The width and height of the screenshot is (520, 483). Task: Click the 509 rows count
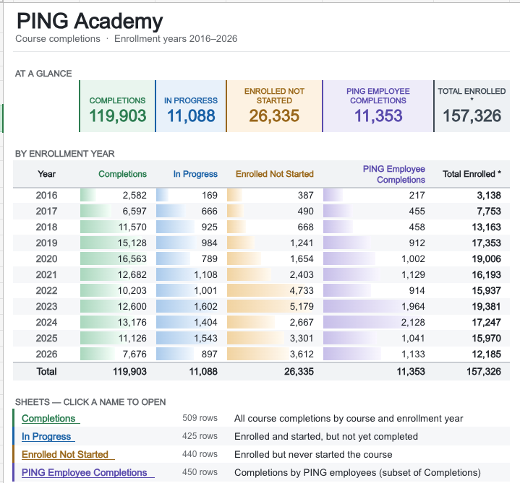point(200,418)
